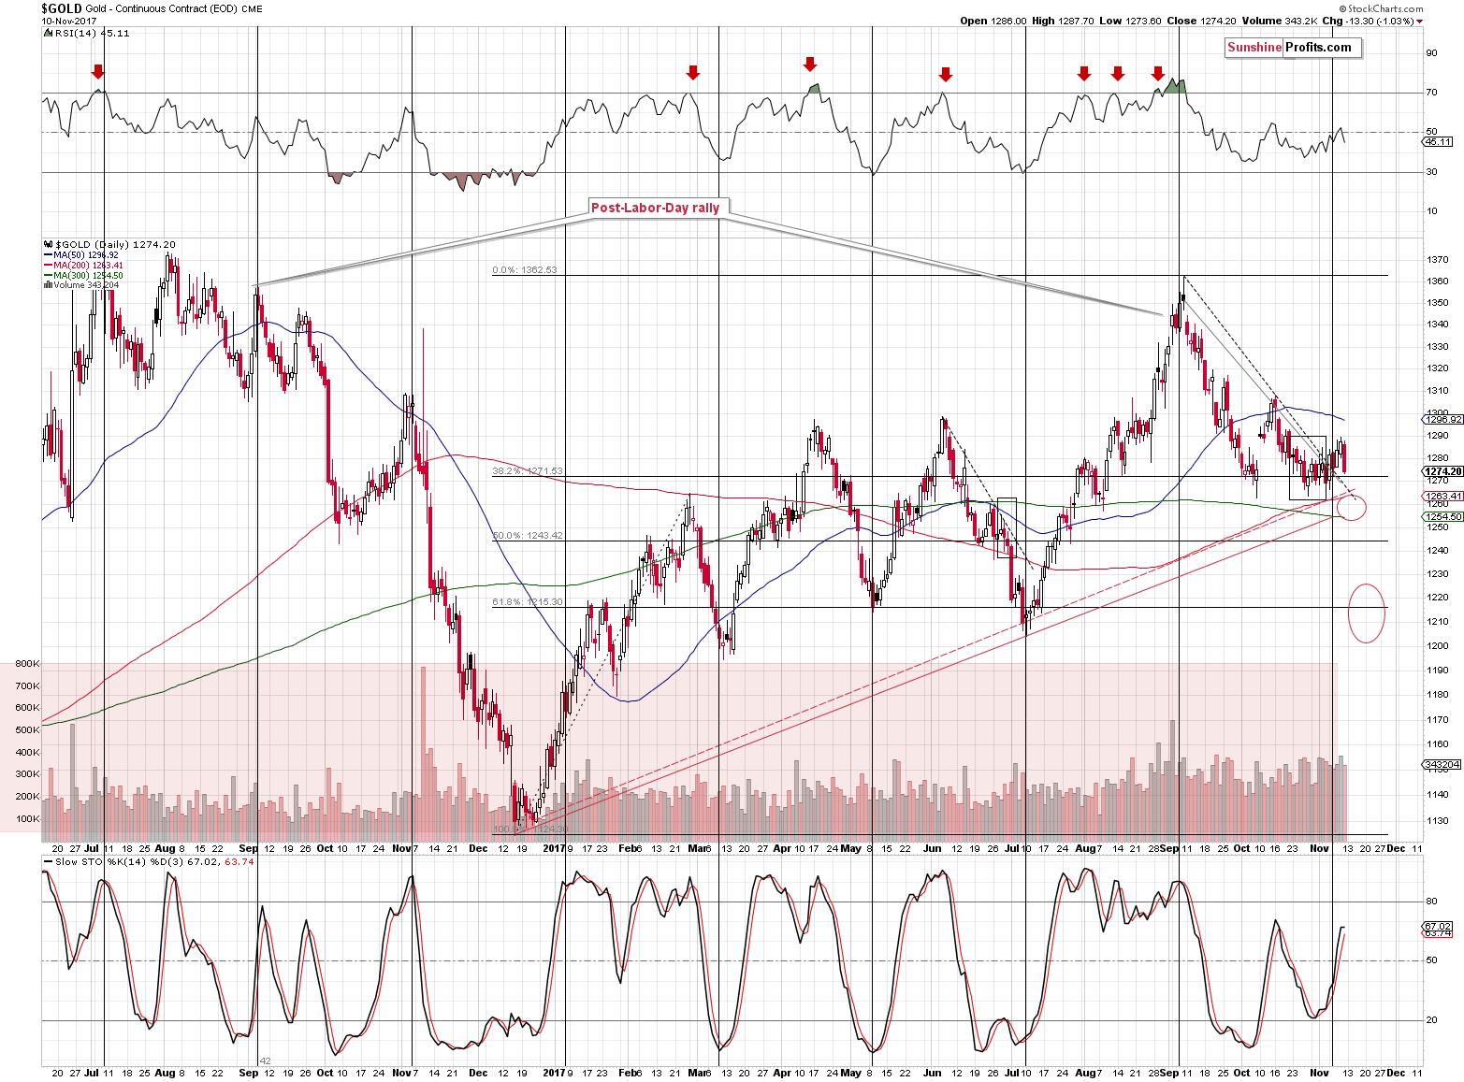Image resolution: width=1464 pixels, height=1082 pixels.
Task: Click the 'High 1287.70' header value
Action: click(x=1062, y=21)
